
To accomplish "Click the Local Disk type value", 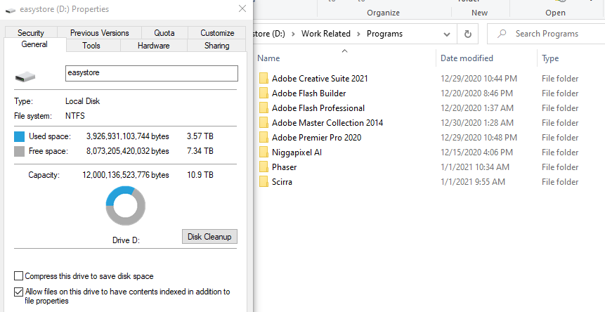I will point(83,101).
